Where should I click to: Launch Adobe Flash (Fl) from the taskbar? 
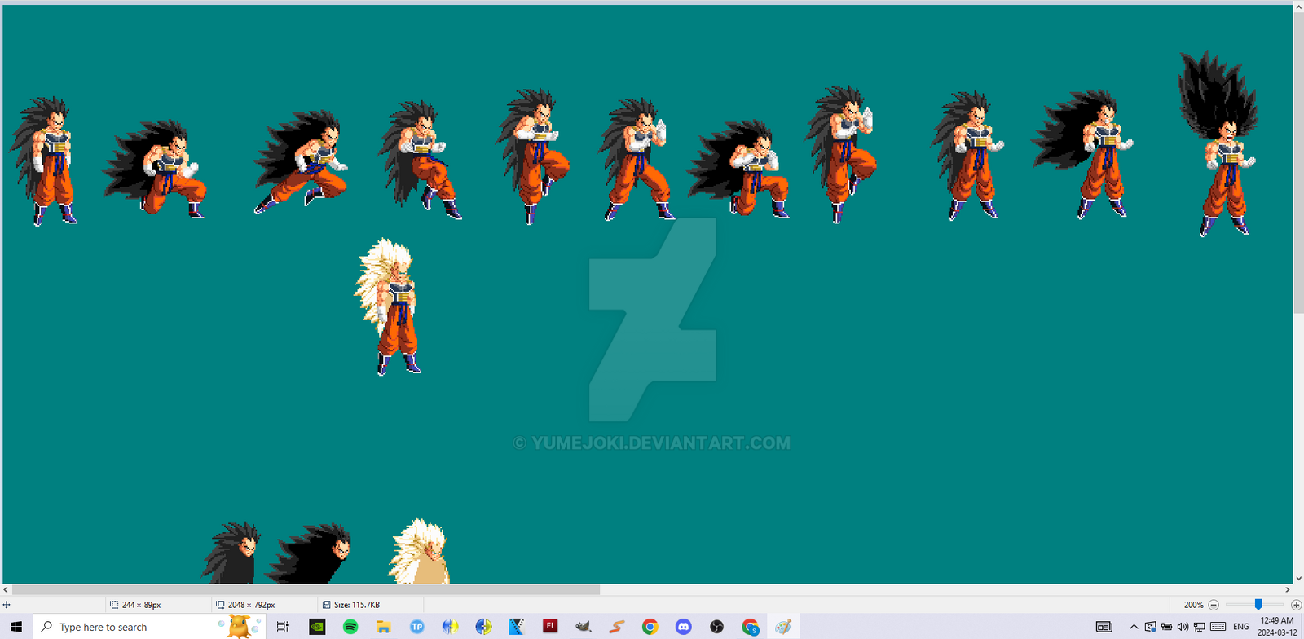550,627
